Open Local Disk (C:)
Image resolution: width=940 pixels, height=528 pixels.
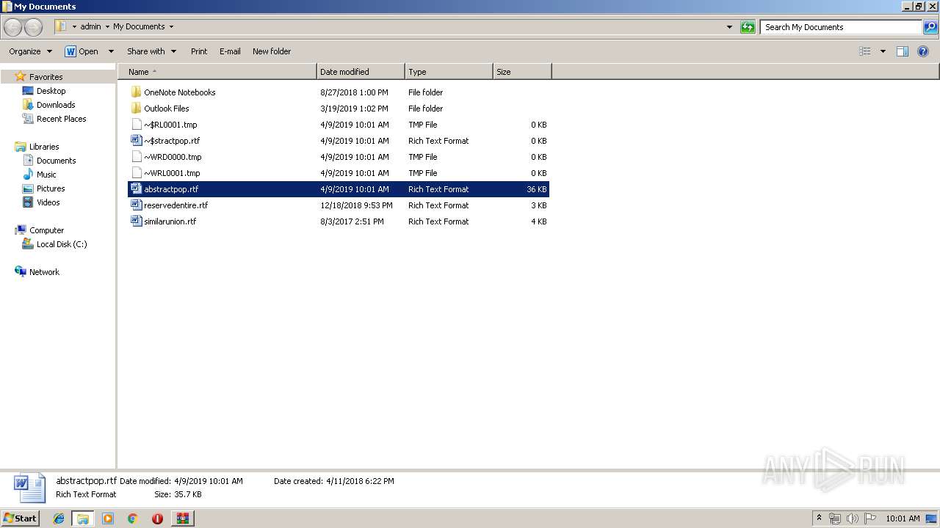[62, 244]
